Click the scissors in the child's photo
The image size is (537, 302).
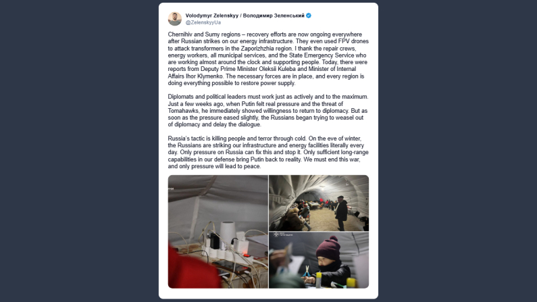click(x=306, y=271)
